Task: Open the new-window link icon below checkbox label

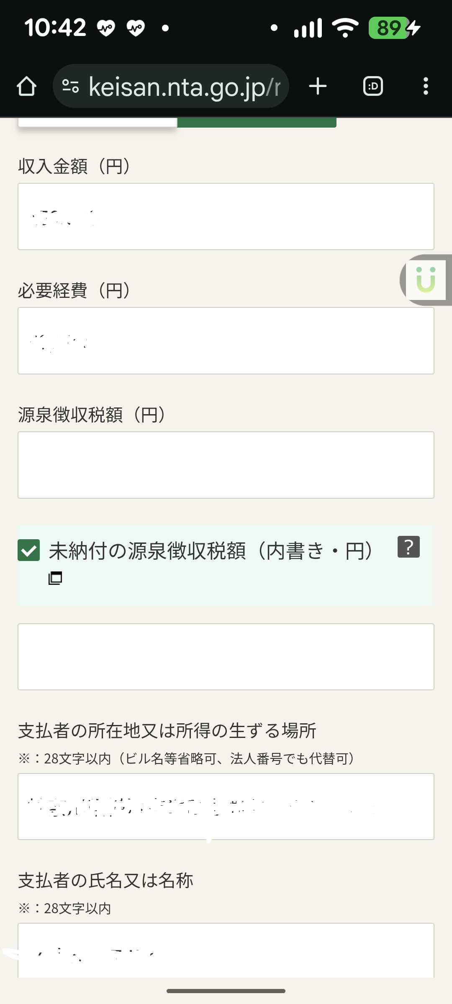Action: point(55,578)
